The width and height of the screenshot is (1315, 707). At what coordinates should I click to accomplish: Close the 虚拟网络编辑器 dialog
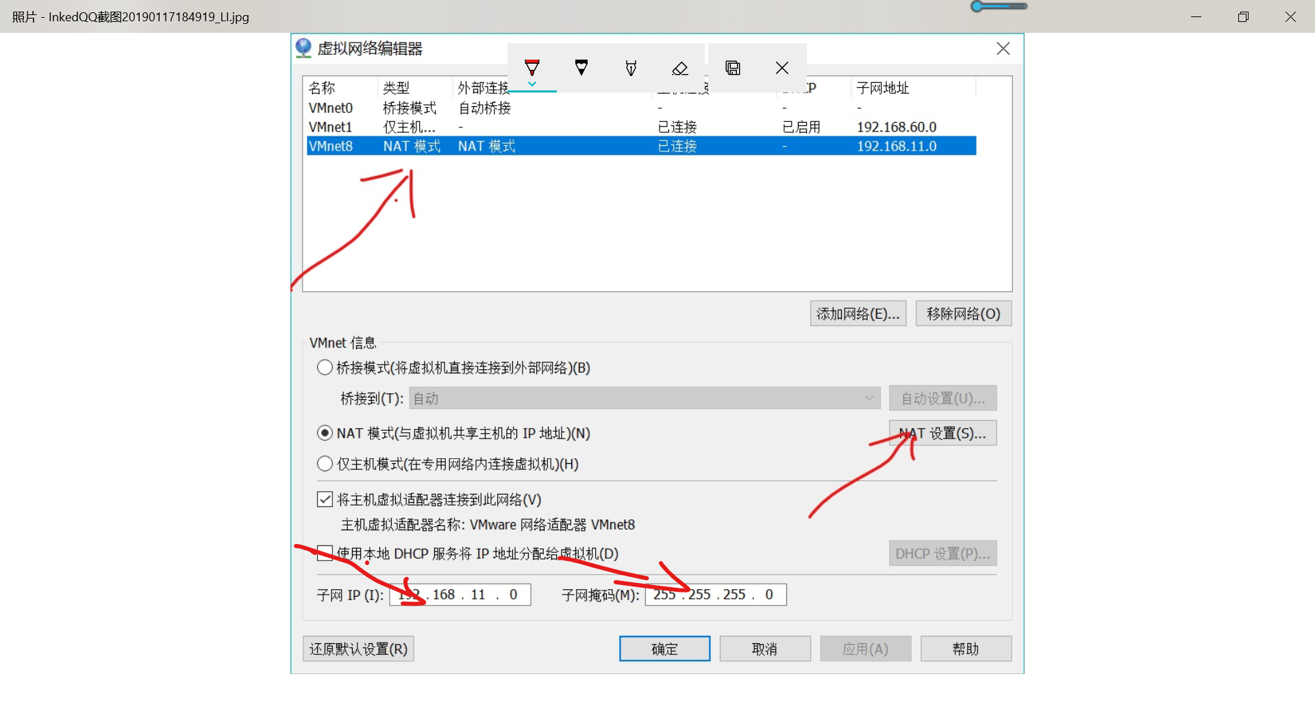1003,49
